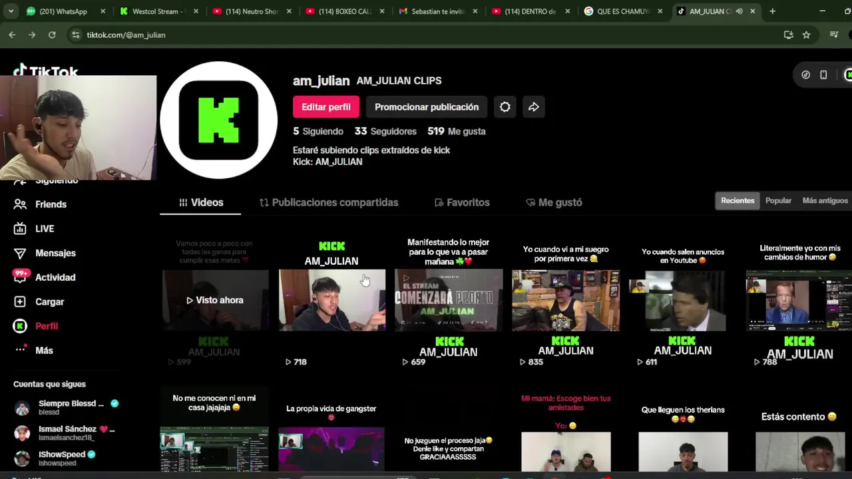Open the El stream comenzará pronto video
852x479 pixels.
pos(449,300)
